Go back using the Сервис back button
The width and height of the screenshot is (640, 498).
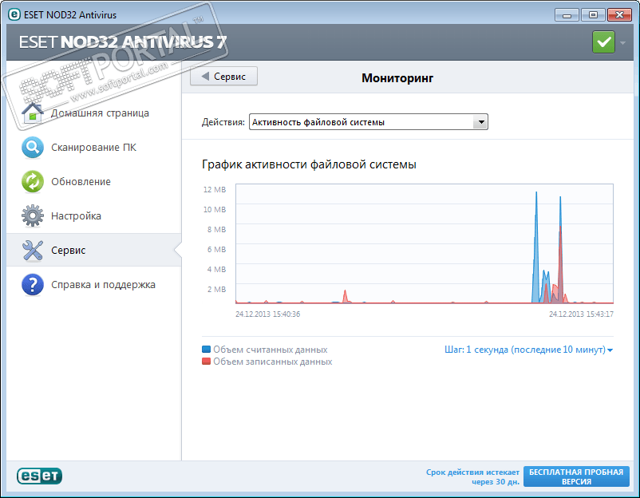coord(223,77)
